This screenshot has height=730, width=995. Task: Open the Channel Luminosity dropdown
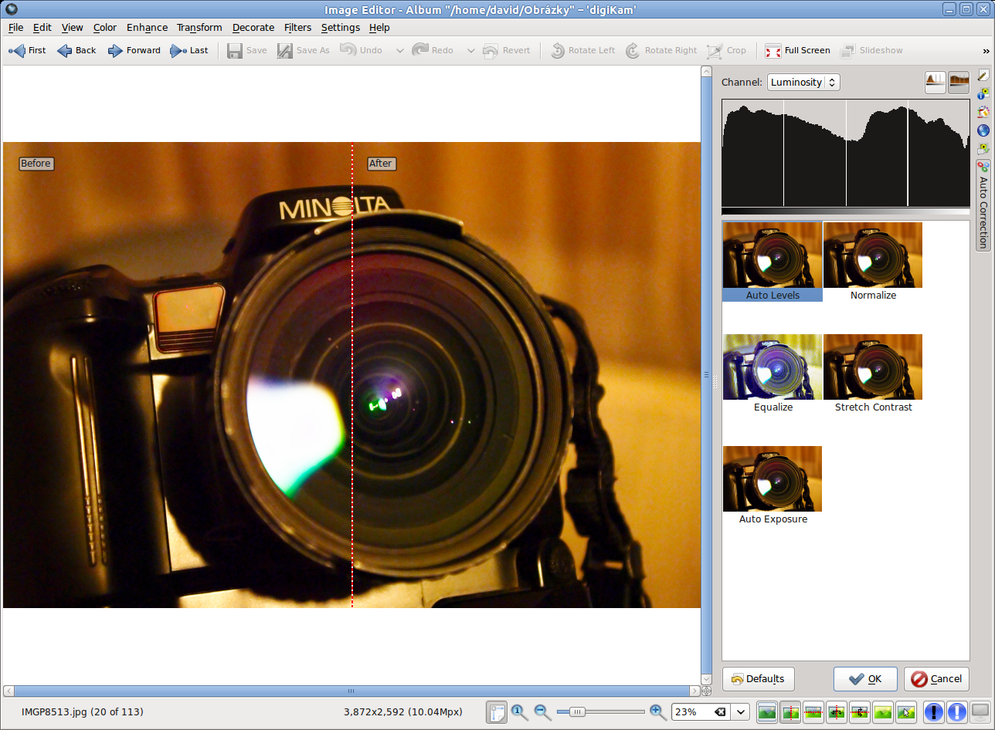(x=803, y=82)
